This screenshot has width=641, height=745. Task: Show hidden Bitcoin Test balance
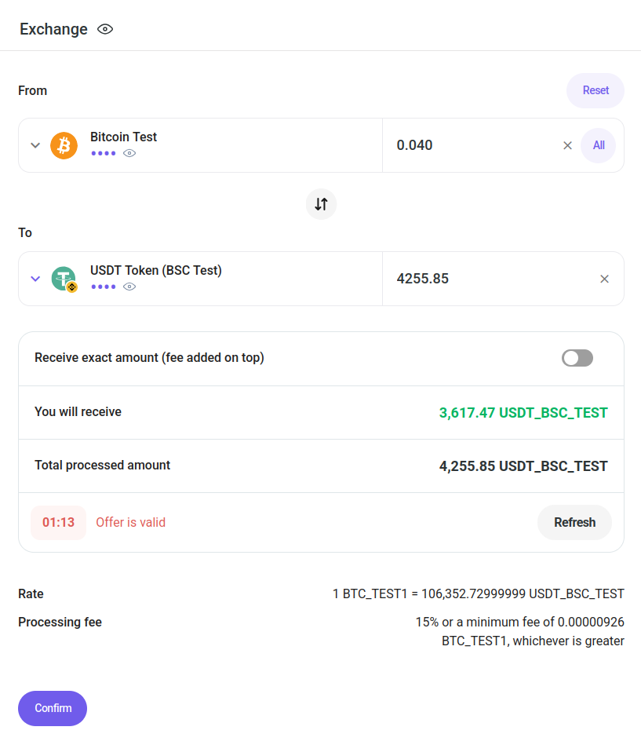129,153
